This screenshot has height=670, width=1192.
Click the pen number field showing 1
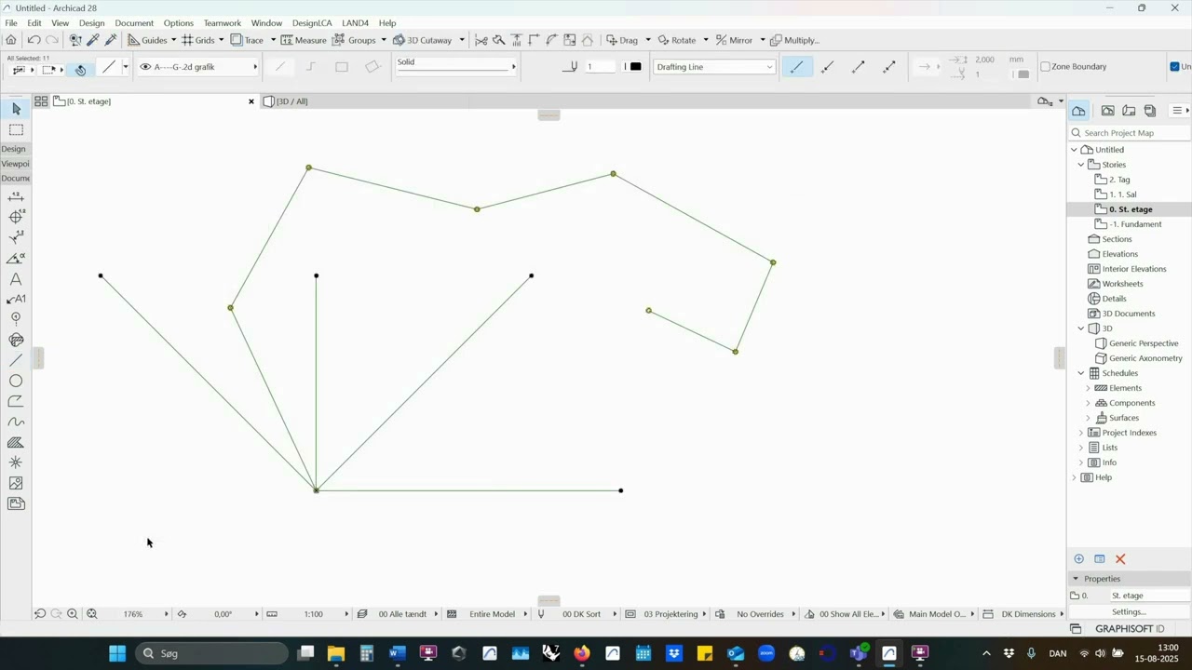[x=600, y=67]
